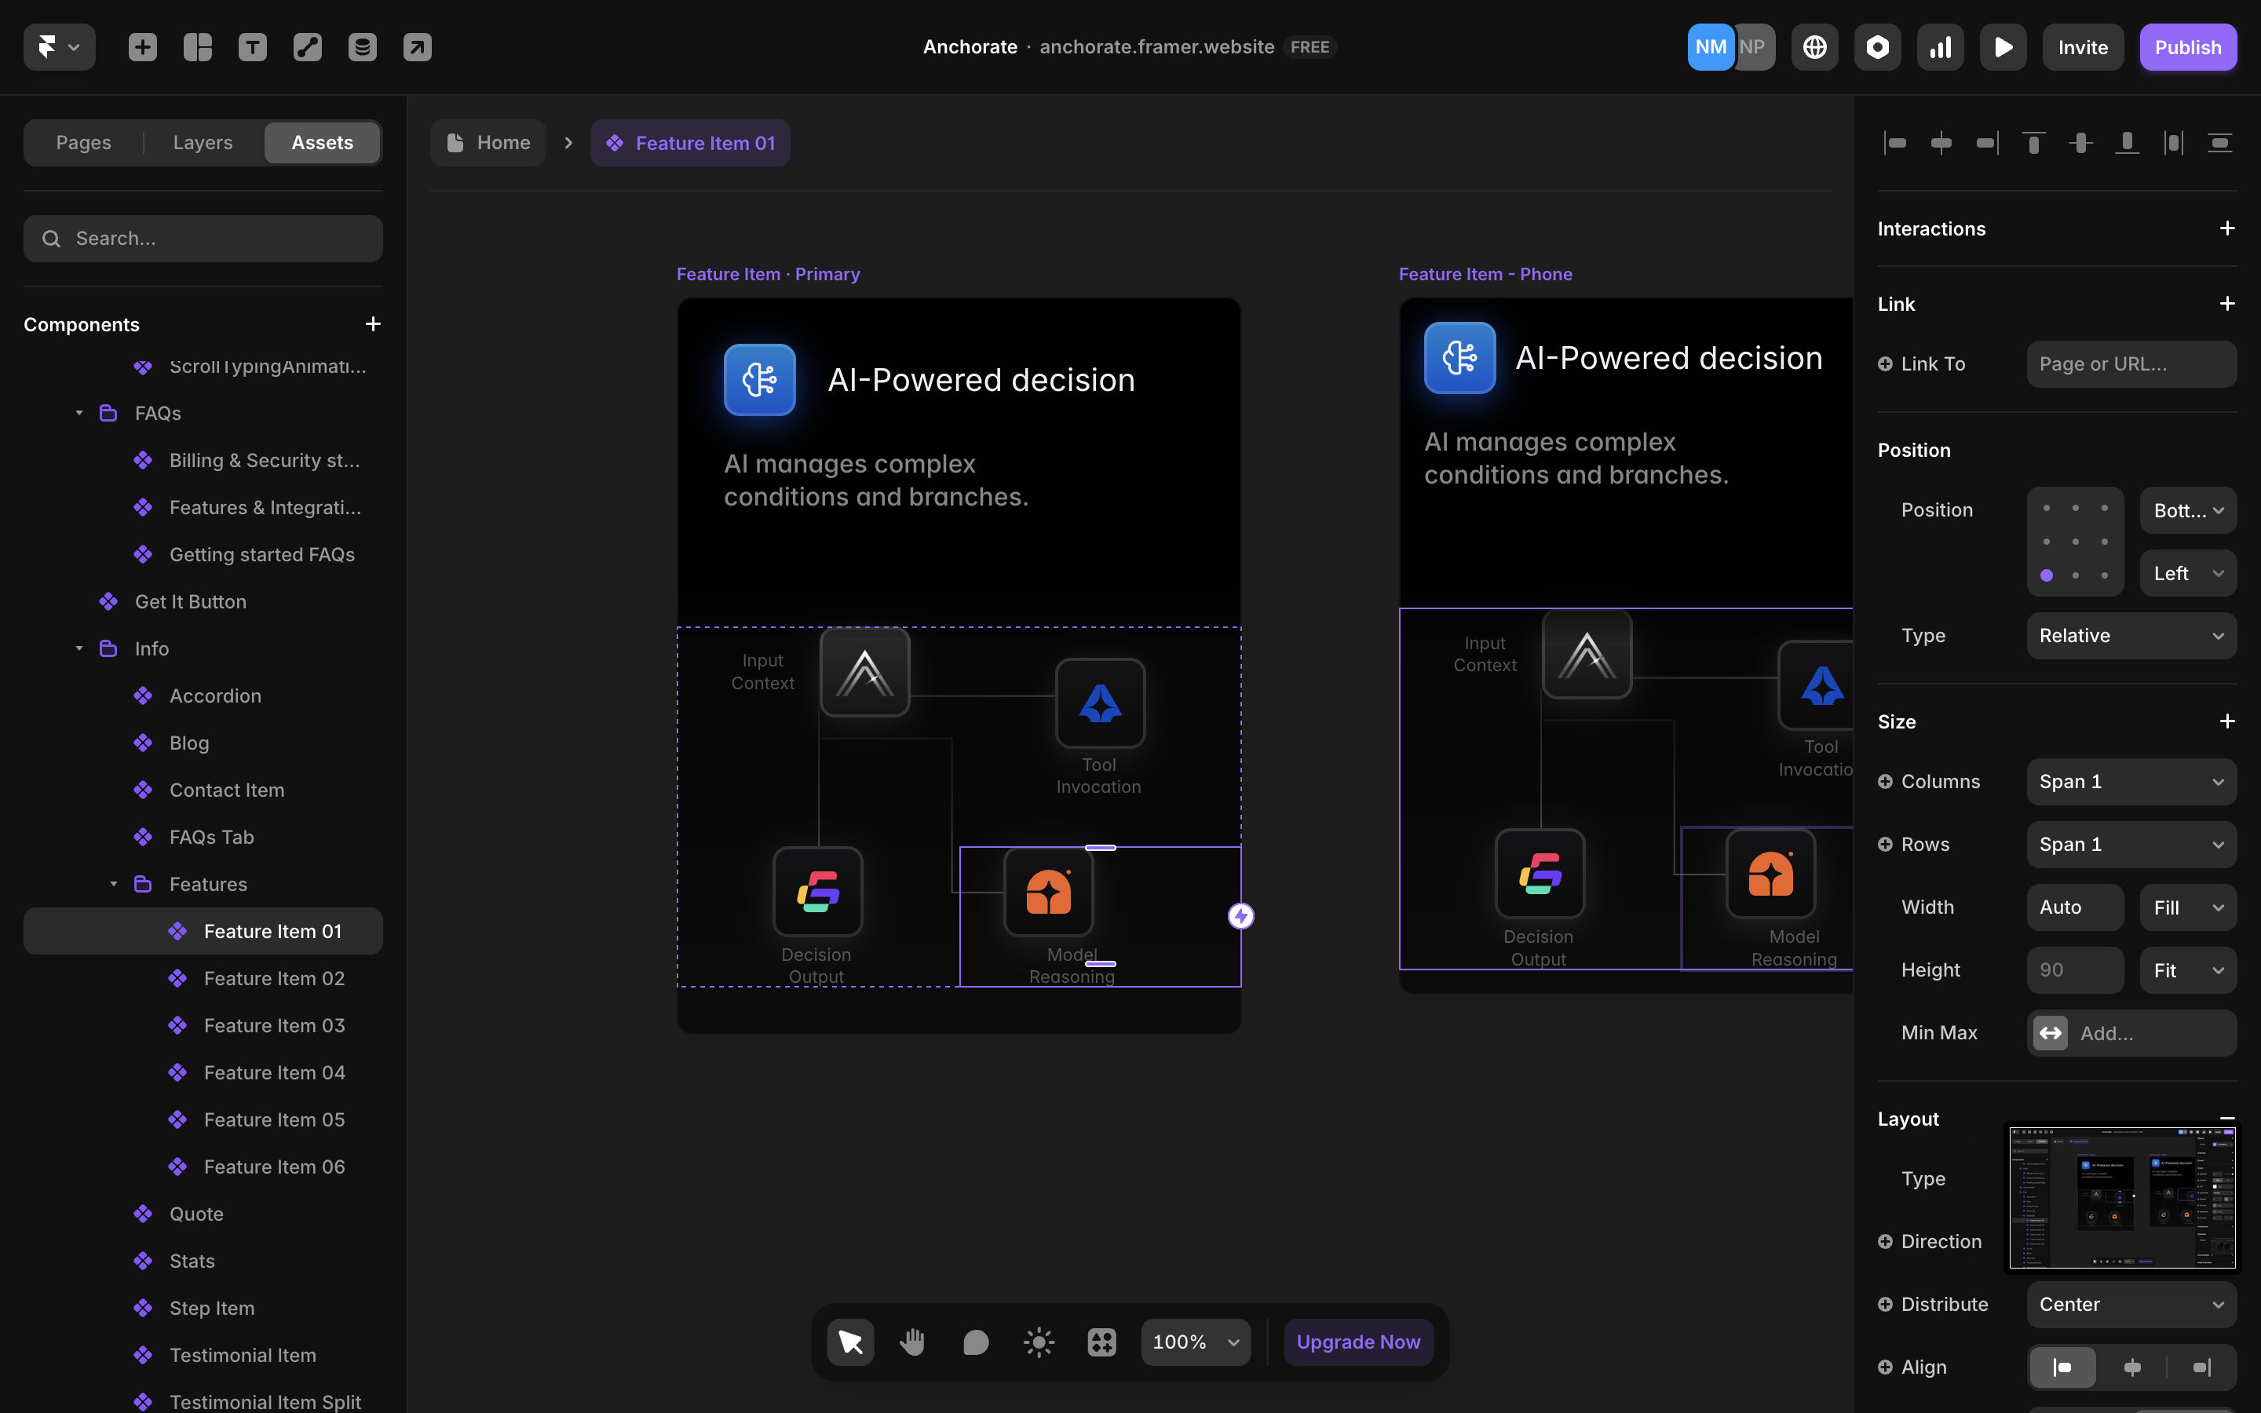Viewport: 2261px width, 1413px height.
Task: Collapse the Features folder in components
Action: tap(114, 884)
